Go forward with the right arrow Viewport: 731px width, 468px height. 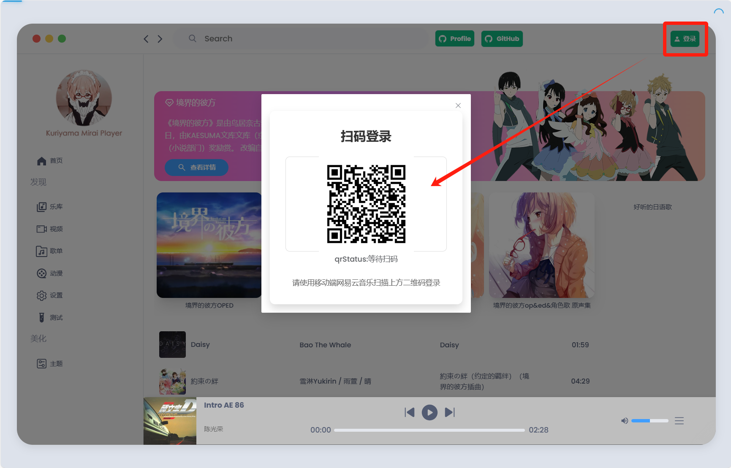point(160,39)
